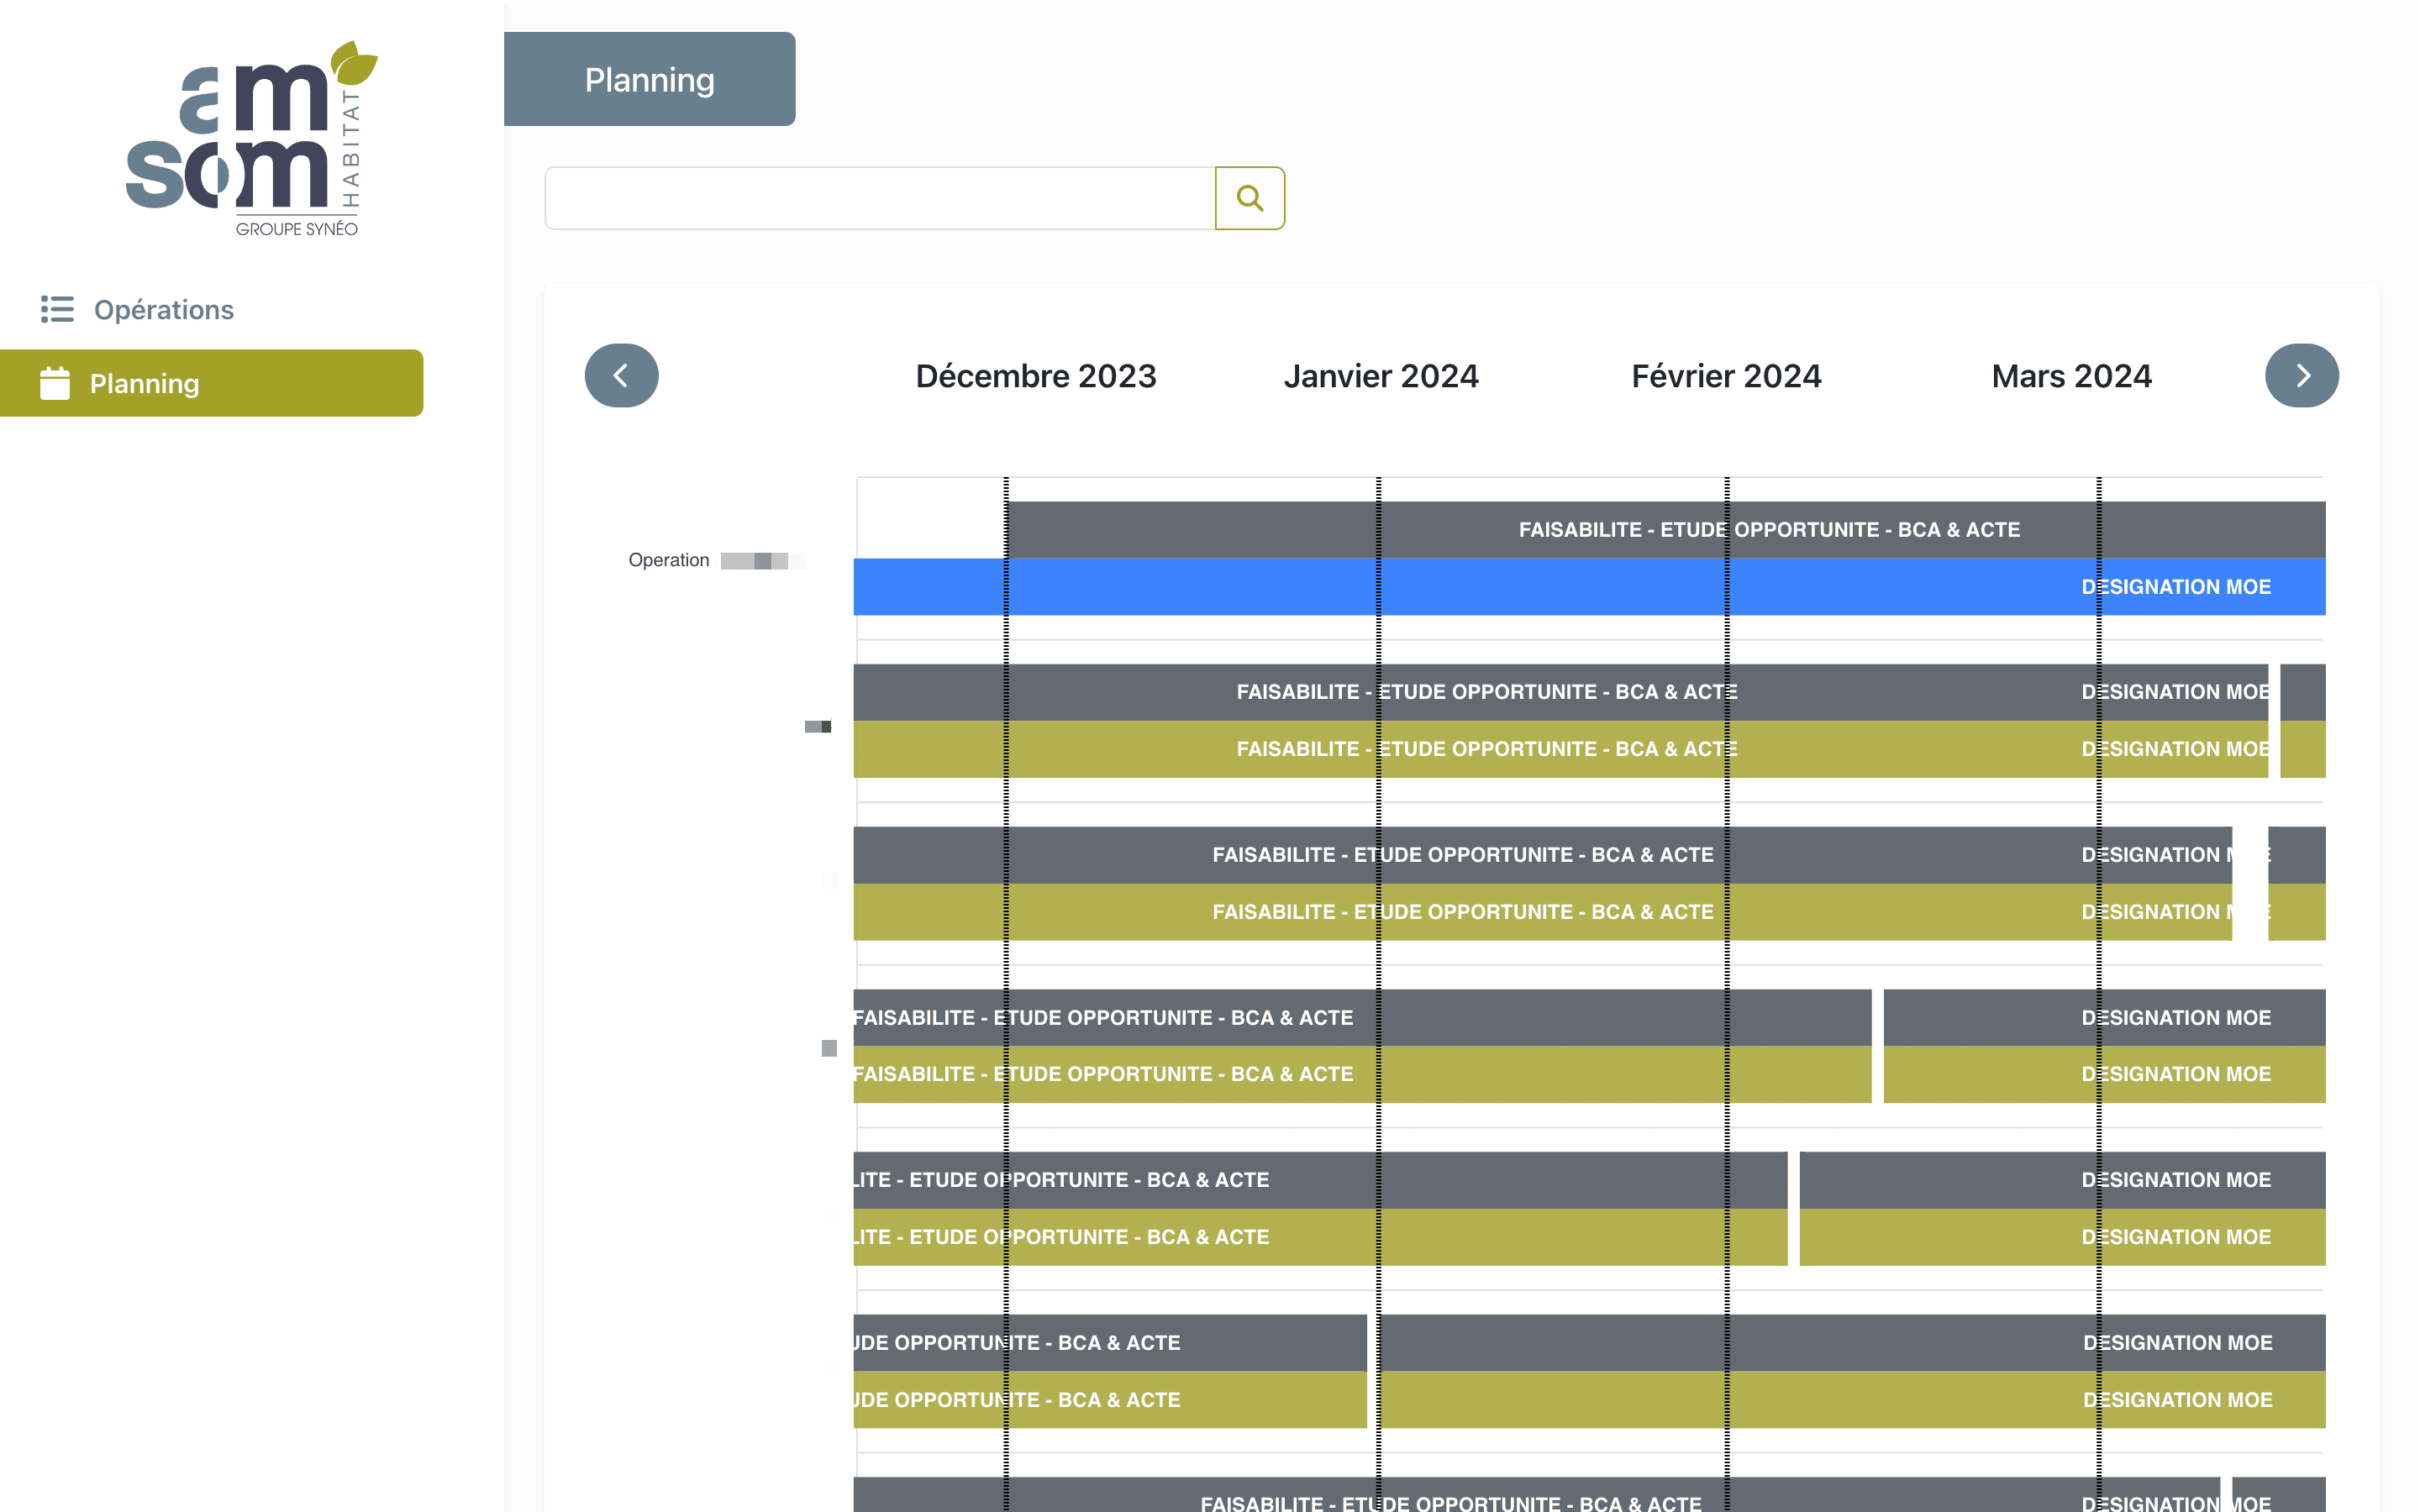This screenshot has width=2420, height=1512.
Task: Click the amsom Habitat logo
Action: (252, 138)
